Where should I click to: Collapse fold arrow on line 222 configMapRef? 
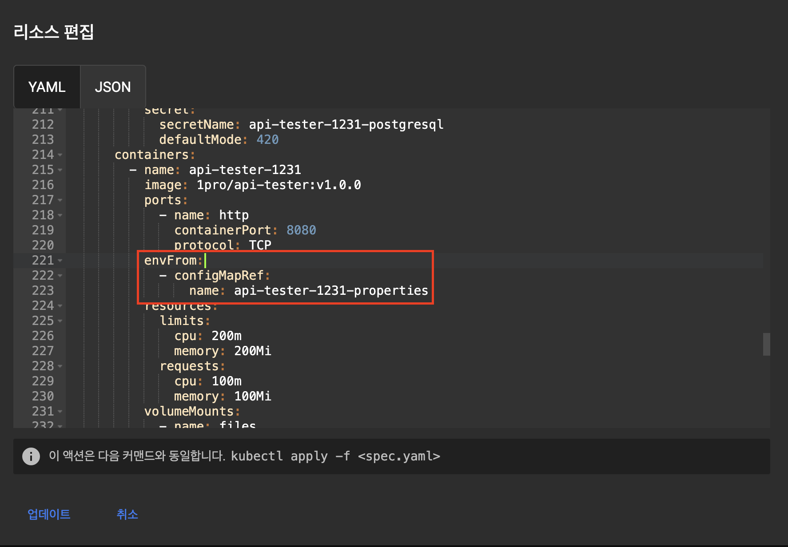point(60,276)
